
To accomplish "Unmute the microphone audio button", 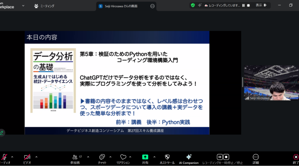I will click(4, 157).
